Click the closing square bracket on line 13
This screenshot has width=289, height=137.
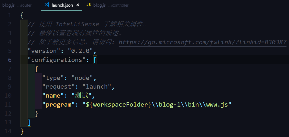tap(29, 122)
